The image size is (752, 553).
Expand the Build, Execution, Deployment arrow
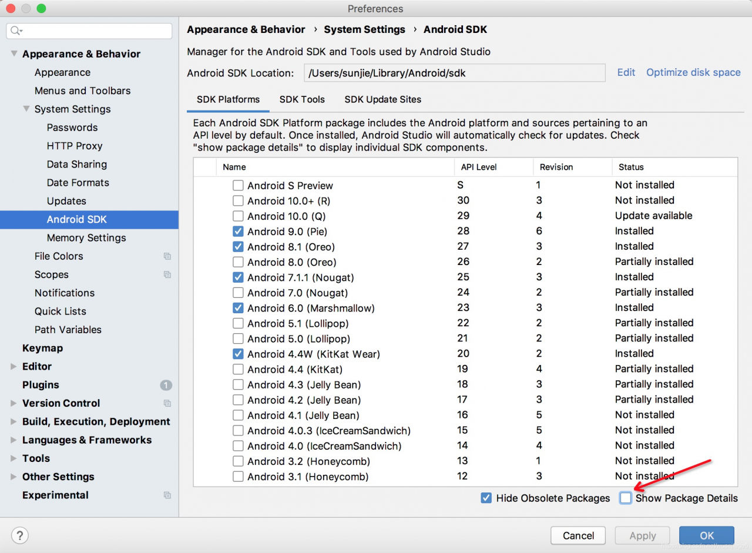(14, 421)
